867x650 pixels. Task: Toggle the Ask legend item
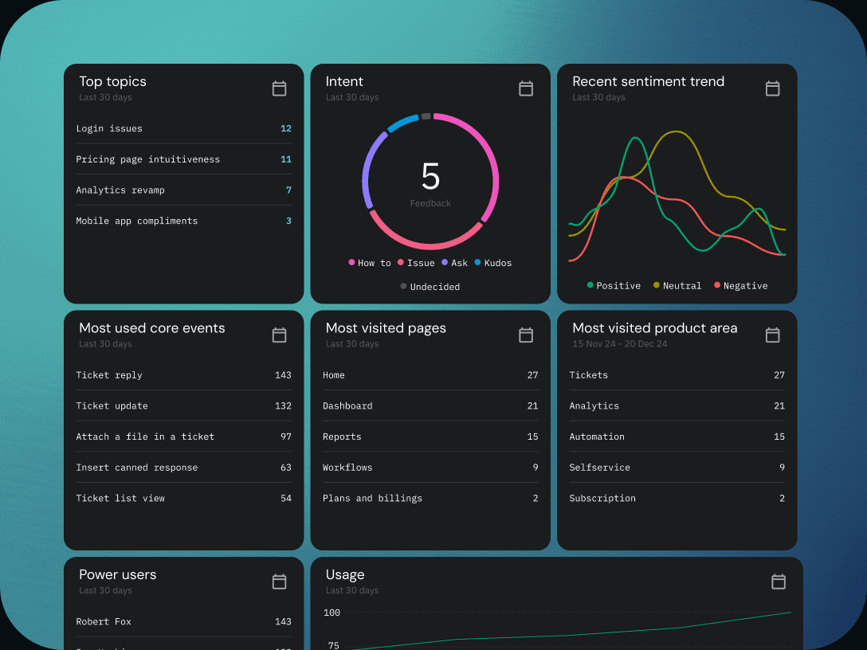pyautogui.click(x=454, y=263)
